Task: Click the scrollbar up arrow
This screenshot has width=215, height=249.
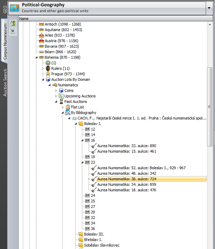Action: point(210,25)
